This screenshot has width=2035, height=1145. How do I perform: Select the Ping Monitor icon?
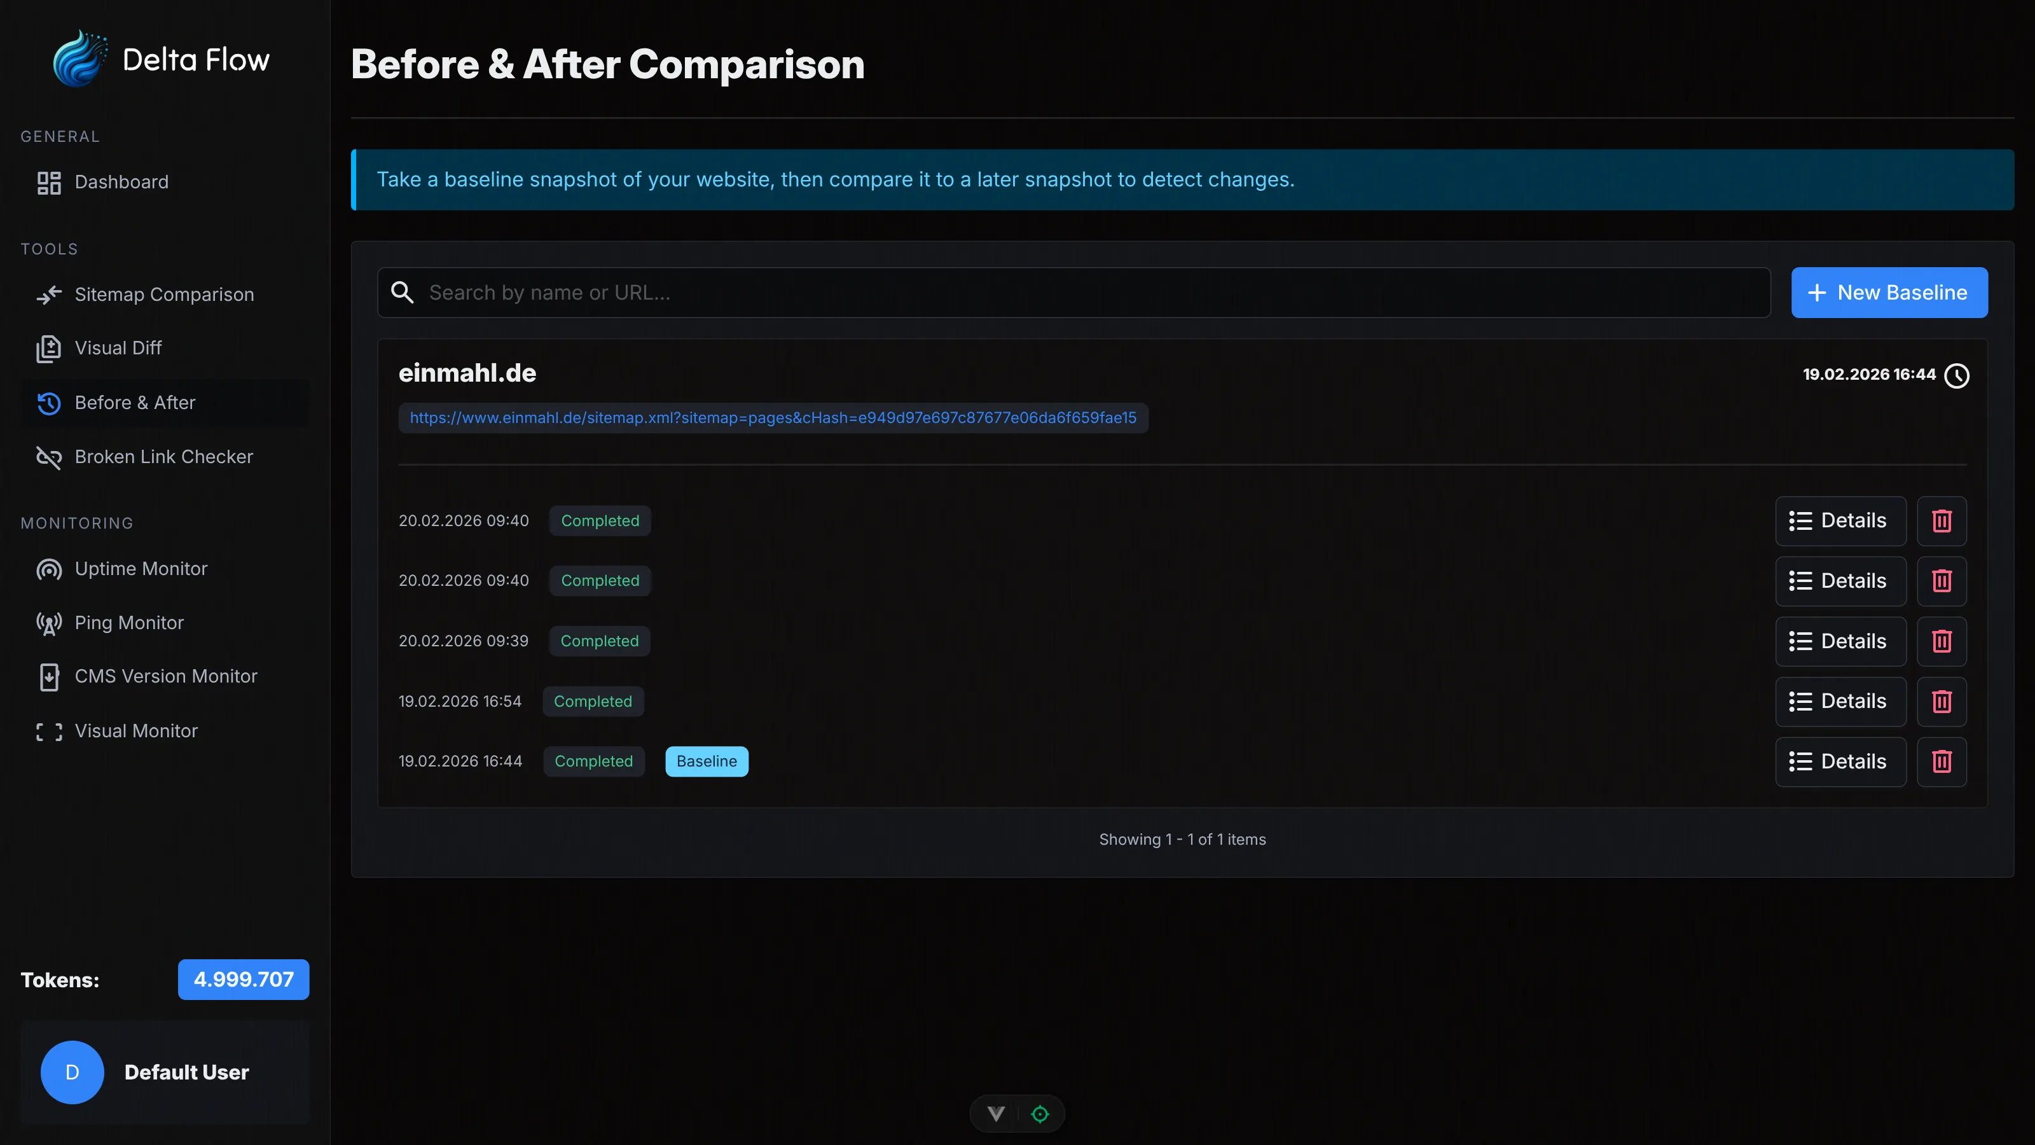pyautogui.click(x=49, y=623)
